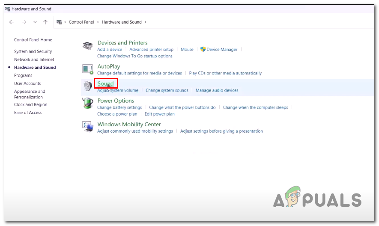Viewport: 379px width, 226px height.
Task: Open Mouse settings link
Action: (x=187, y=49)
